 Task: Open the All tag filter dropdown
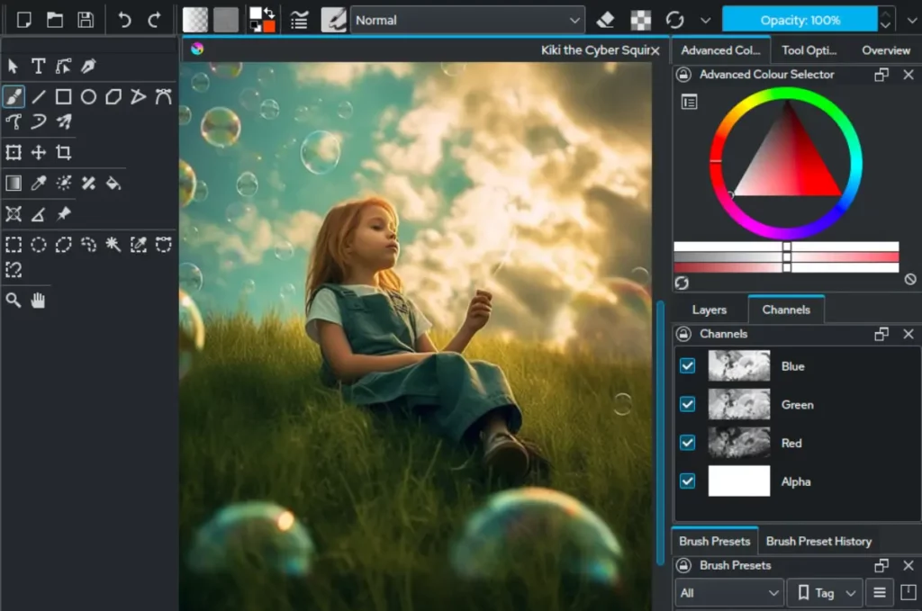click(x=728, y=593)
